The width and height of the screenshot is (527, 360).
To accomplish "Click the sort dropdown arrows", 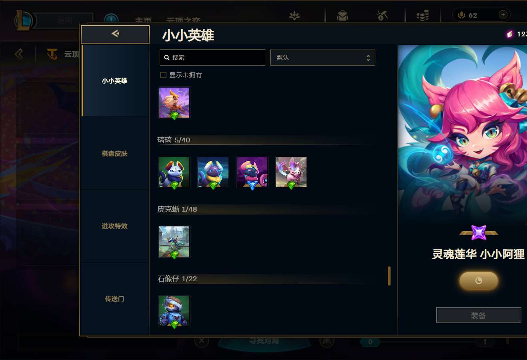I will pyautogui.click(x=368, y=58).
